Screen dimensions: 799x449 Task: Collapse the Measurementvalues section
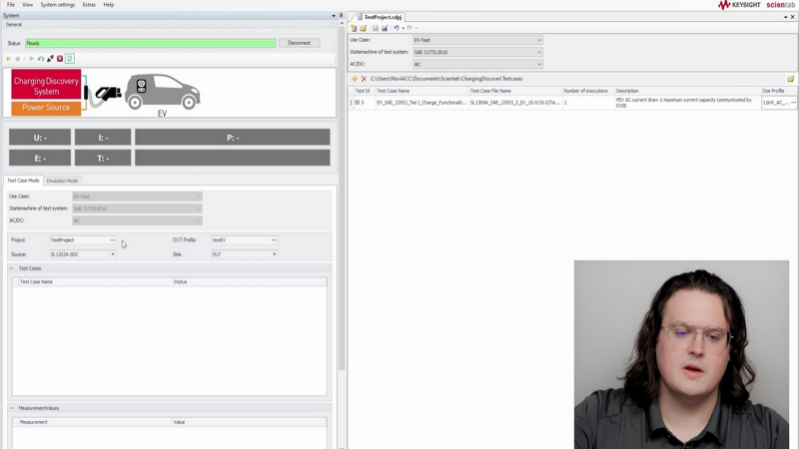[12, 408]
